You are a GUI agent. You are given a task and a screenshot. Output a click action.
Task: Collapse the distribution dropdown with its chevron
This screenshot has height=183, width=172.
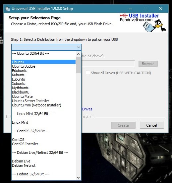coord(79,47)
